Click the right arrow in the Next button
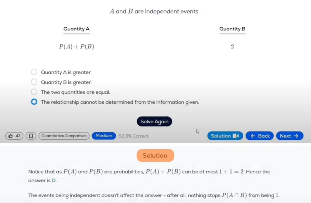 (296, 136)
